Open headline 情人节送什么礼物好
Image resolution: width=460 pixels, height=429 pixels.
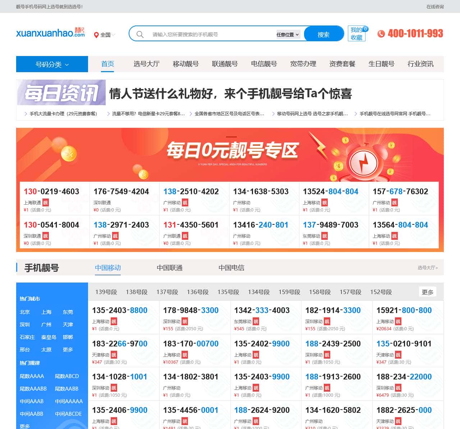click(x=230, y=93)
